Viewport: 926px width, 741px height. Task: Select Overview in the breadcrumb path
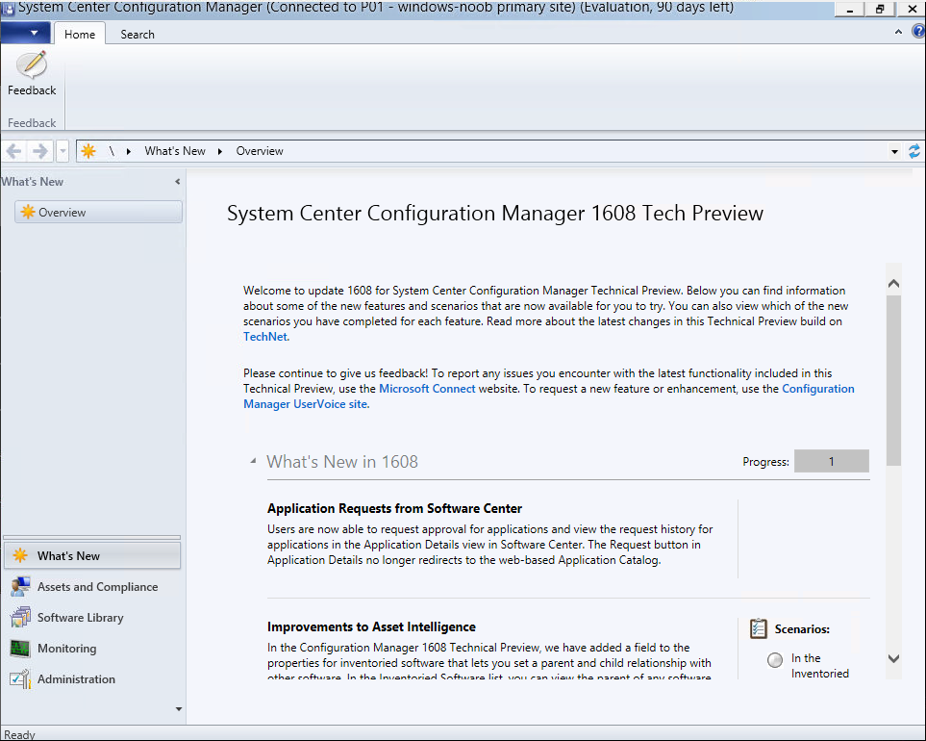[x=260, y=151]
